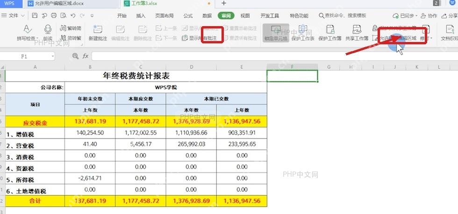This screenshot has height=214, width=458.
Task: Open the 公式 ribbon tab
Action: pos(188,16)
